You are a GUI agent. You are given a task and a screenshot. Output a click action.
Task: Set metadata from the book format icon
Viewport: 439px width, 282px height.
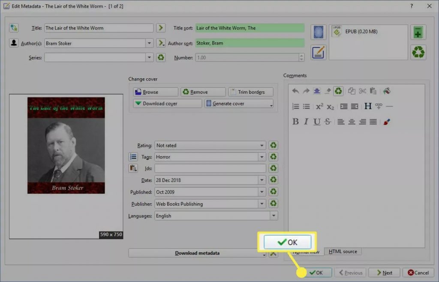click(x=319, y=52)
